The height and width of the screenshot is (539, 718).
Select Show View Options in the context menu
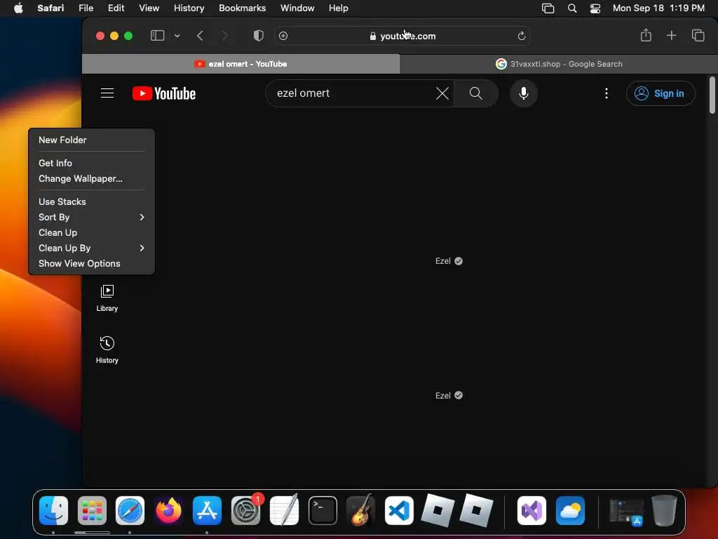click(92, 264)
